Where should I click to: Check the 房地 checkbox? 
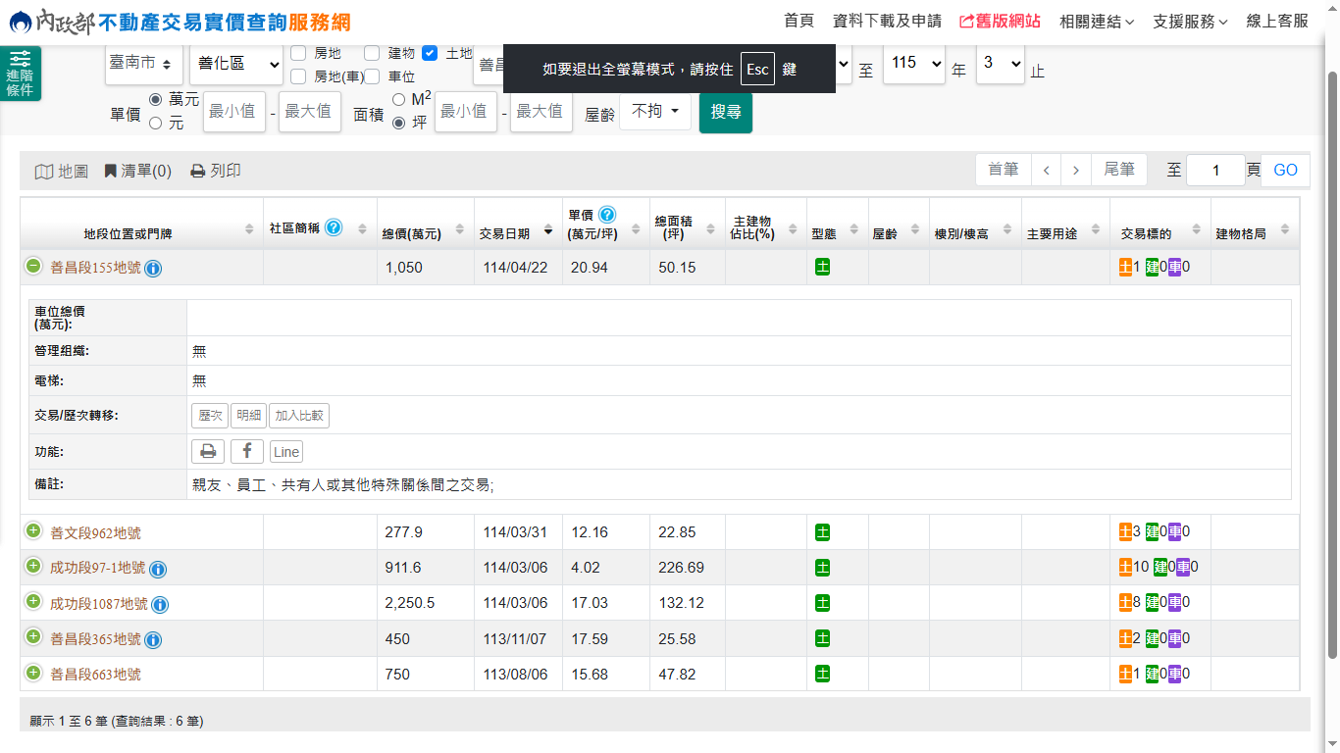pyautogui.click(x=298, y=53)
